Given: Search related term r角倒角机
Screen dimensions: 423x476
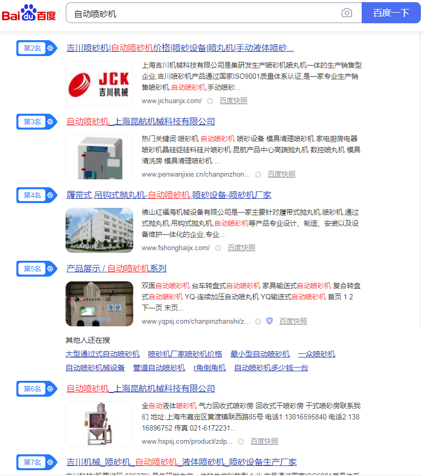Looking at the screenshot, I should pos(210,368).
